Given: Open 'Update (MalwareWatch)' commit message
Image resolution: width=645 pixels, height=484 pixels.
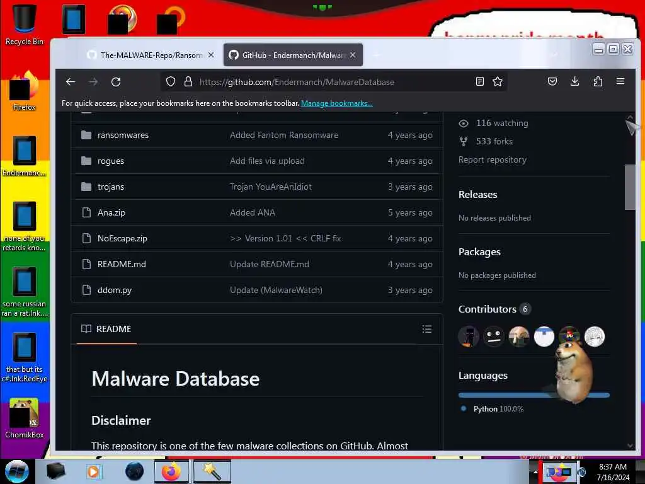Looking at the screenshot, I should coord(276,290).
